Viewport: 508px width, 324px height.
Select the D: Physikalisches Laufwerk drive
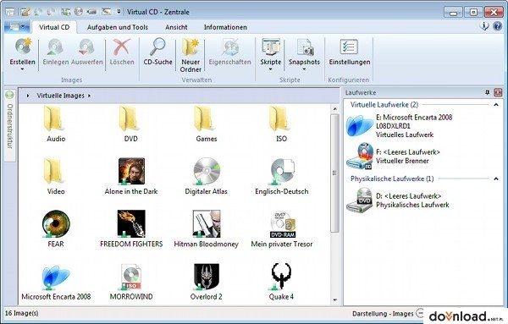[x=398, y=200]
